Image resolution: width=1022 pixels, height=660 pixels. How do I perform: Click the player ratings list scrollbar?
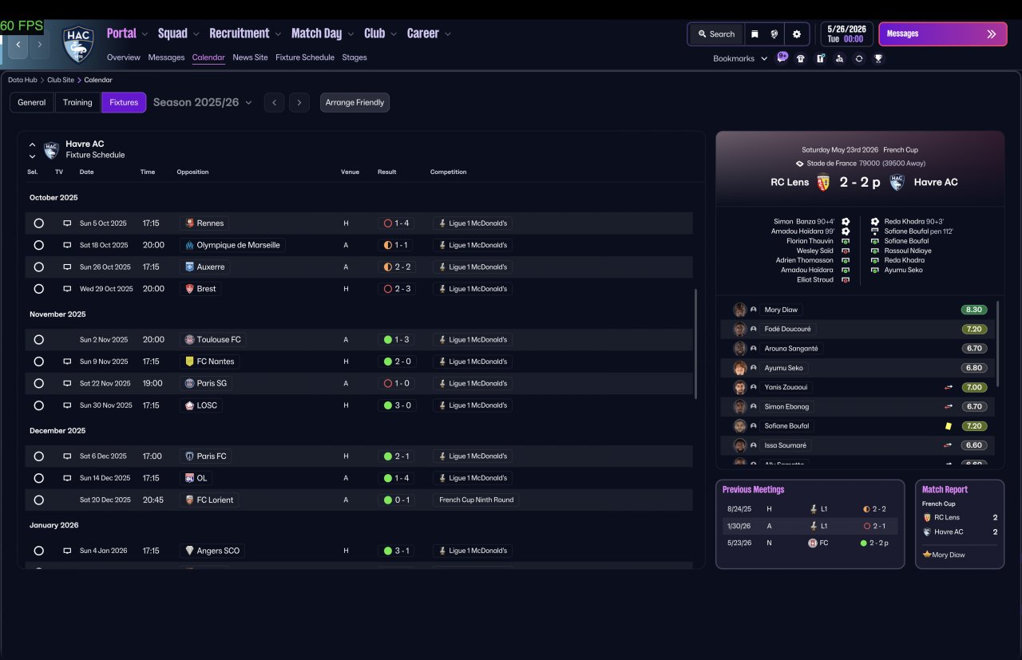coord(997,343)
